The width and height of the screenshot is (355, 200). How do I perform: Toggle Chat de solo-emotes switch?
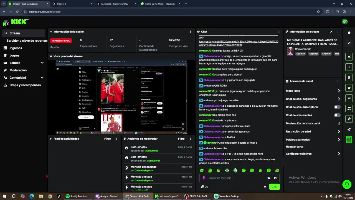click(x=337, y=115)
